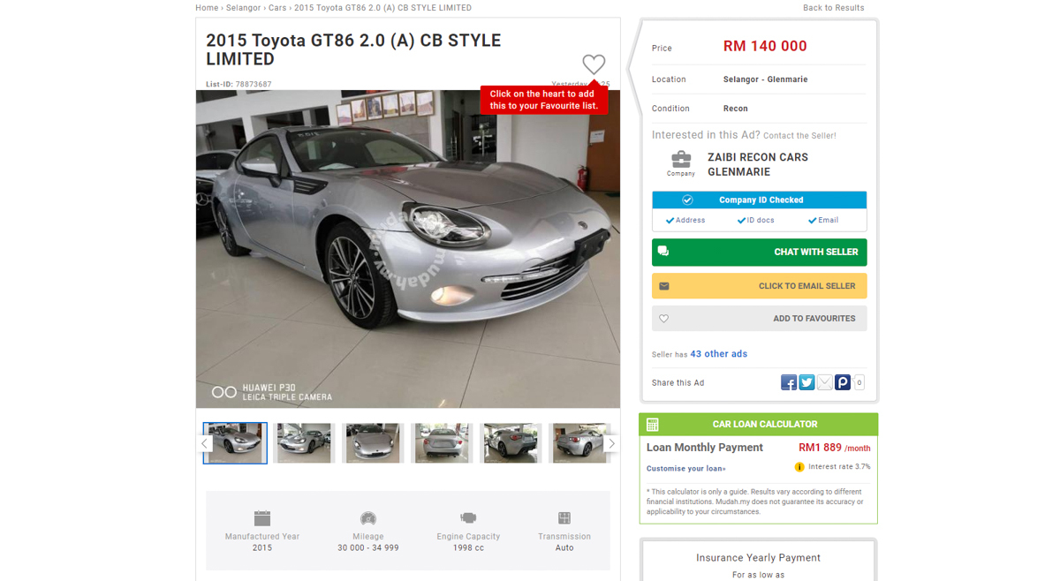
Task: Share this ad on Twitter
Action: pyautogui.click(x=806, y=382)
